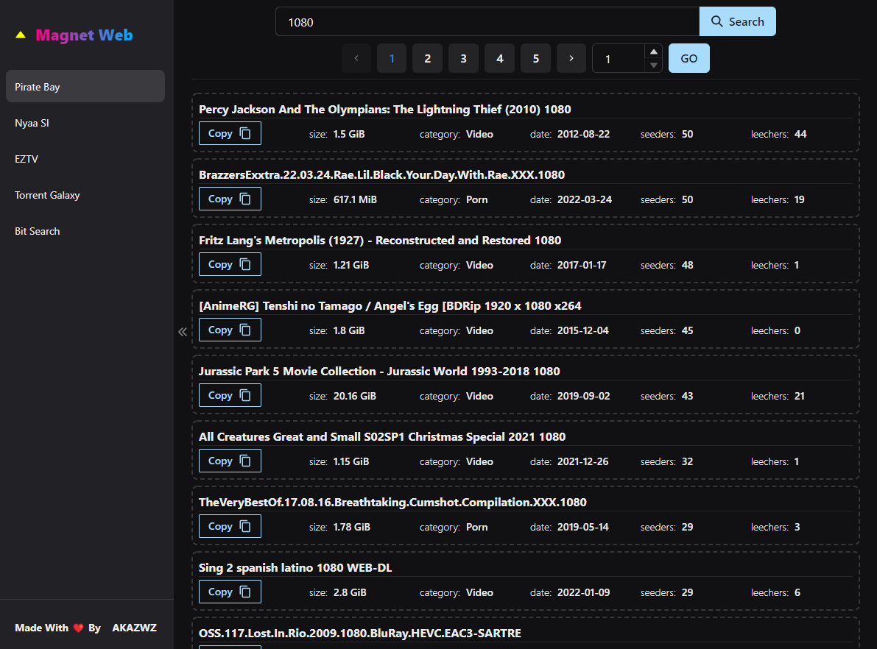Click title Sing 2 spanish latino 1080 WEB-DL
Image resolution: width=877 pixels, height=649 pixels.
tap(295, 567)
